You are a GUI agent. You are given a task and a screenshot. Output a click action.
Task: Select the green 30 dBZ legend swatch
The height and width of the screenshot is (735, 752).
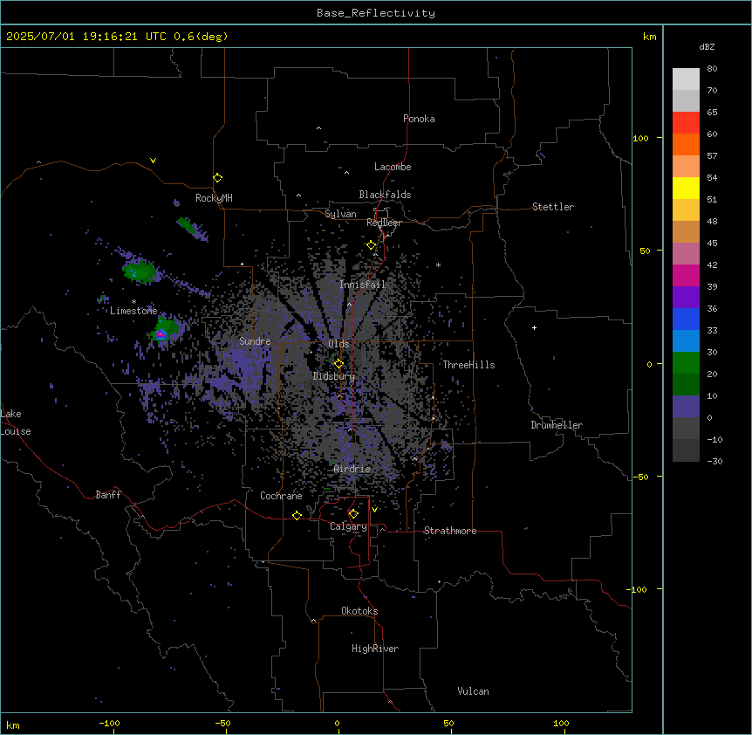coord(686,363)
